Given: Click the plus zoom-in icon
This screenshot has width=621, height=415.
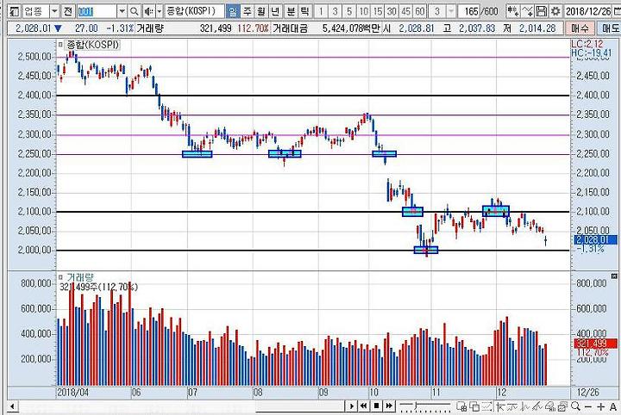Looking at the screenshot, I should pyautogui.click(x=601, y=406).
